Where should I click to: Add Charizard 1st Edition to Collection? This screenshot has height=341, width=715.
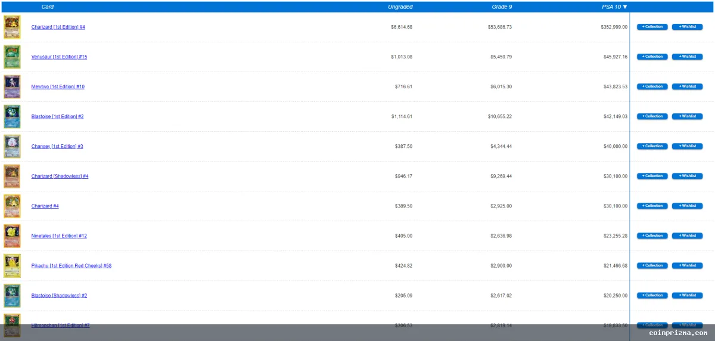tap(652, 27)
